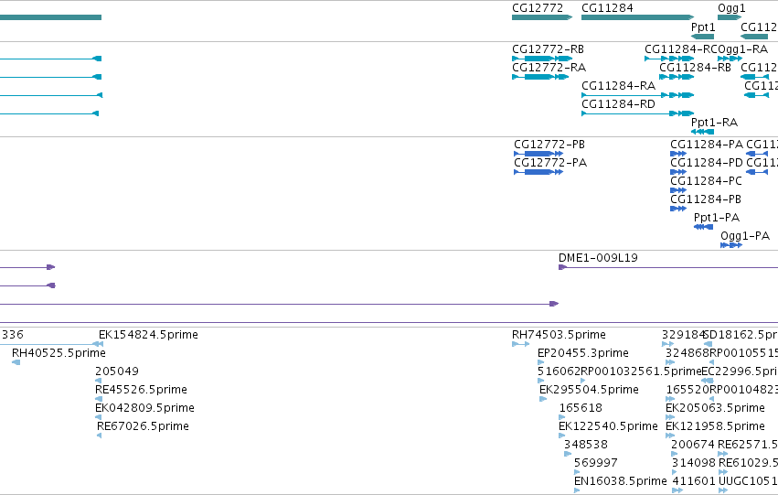Select the Ogg1 gene glyph
Viewport: 778px width, 495px height.
pyautogui.click(x=730, y=17)
